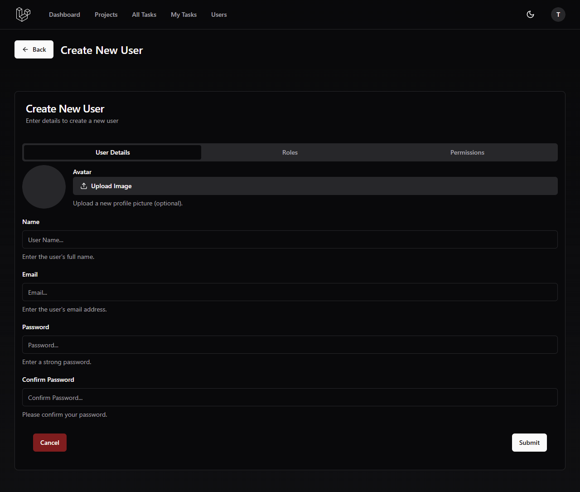Open All Tasks from the navigation
Viewport: 580px width, 492px height.
tap(144, 14)
